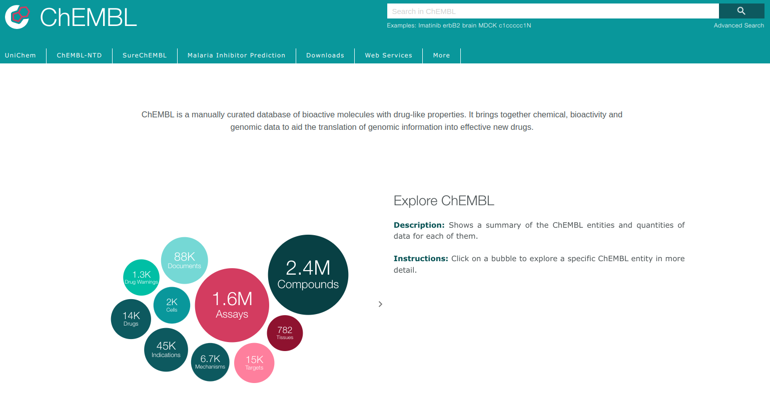
Task: Explore the 782 Tissues bubble
Action: coord(285,333)
